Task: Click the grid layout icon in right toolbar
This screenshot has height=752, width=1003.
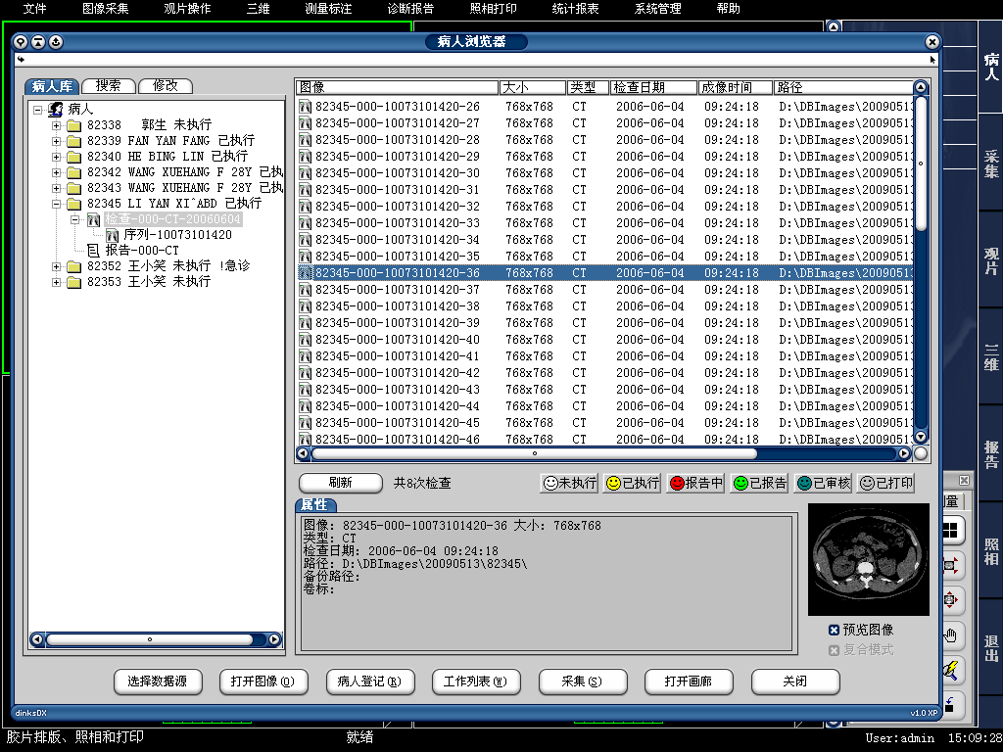Action: [950, 530]
